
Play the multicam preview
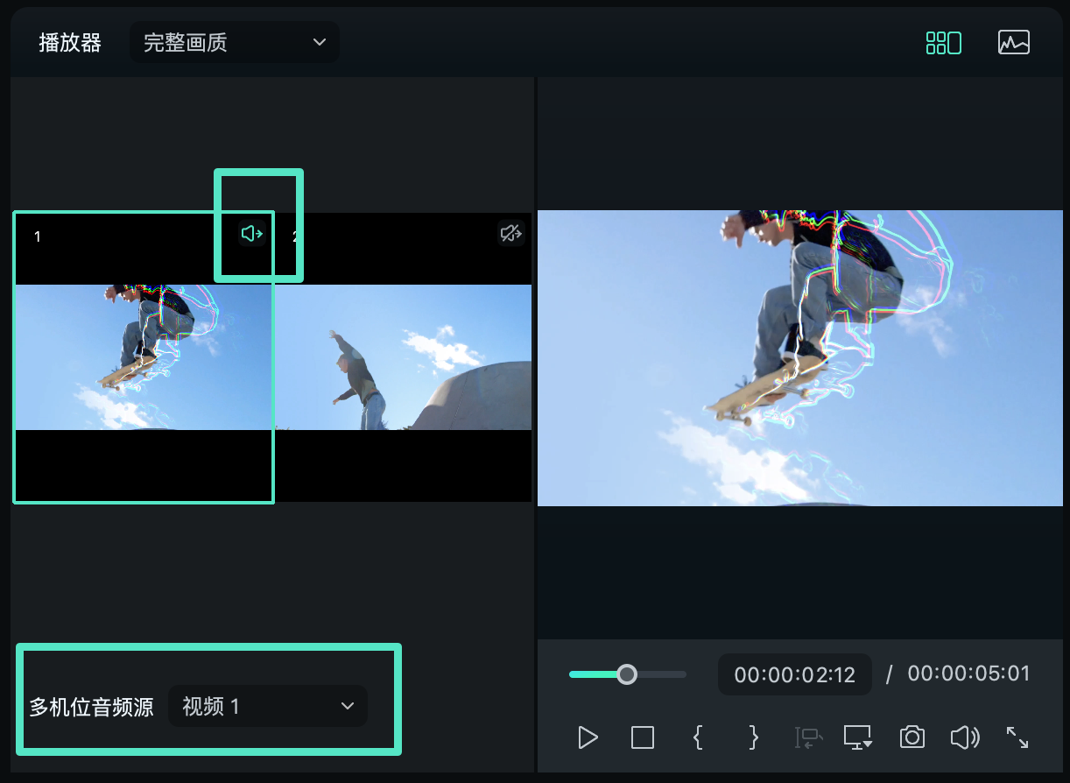[588, 737]
